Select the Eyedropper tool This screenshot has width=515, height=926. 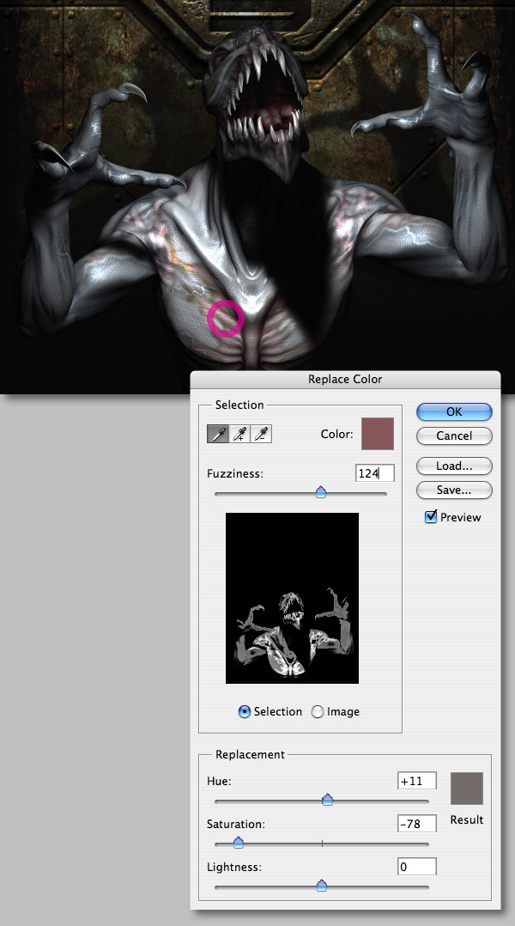[218, 434]
